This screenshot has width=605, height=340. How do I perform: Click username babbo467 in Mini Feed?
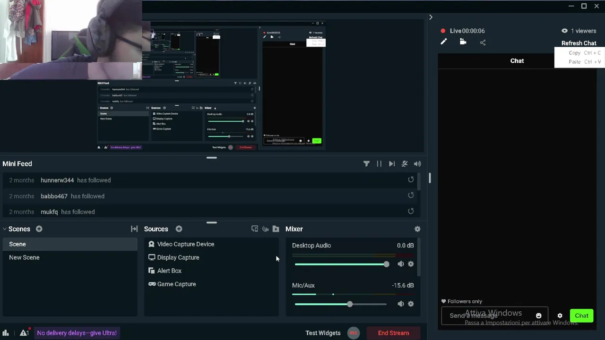pyautogui.click(x=54, y=196)
